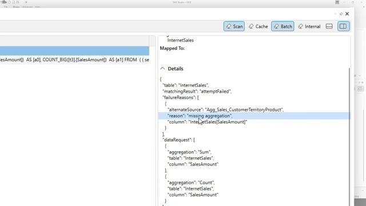
Task: Toggle the Batch event filter
Action: pyautogui.click(x=283, y=26)
